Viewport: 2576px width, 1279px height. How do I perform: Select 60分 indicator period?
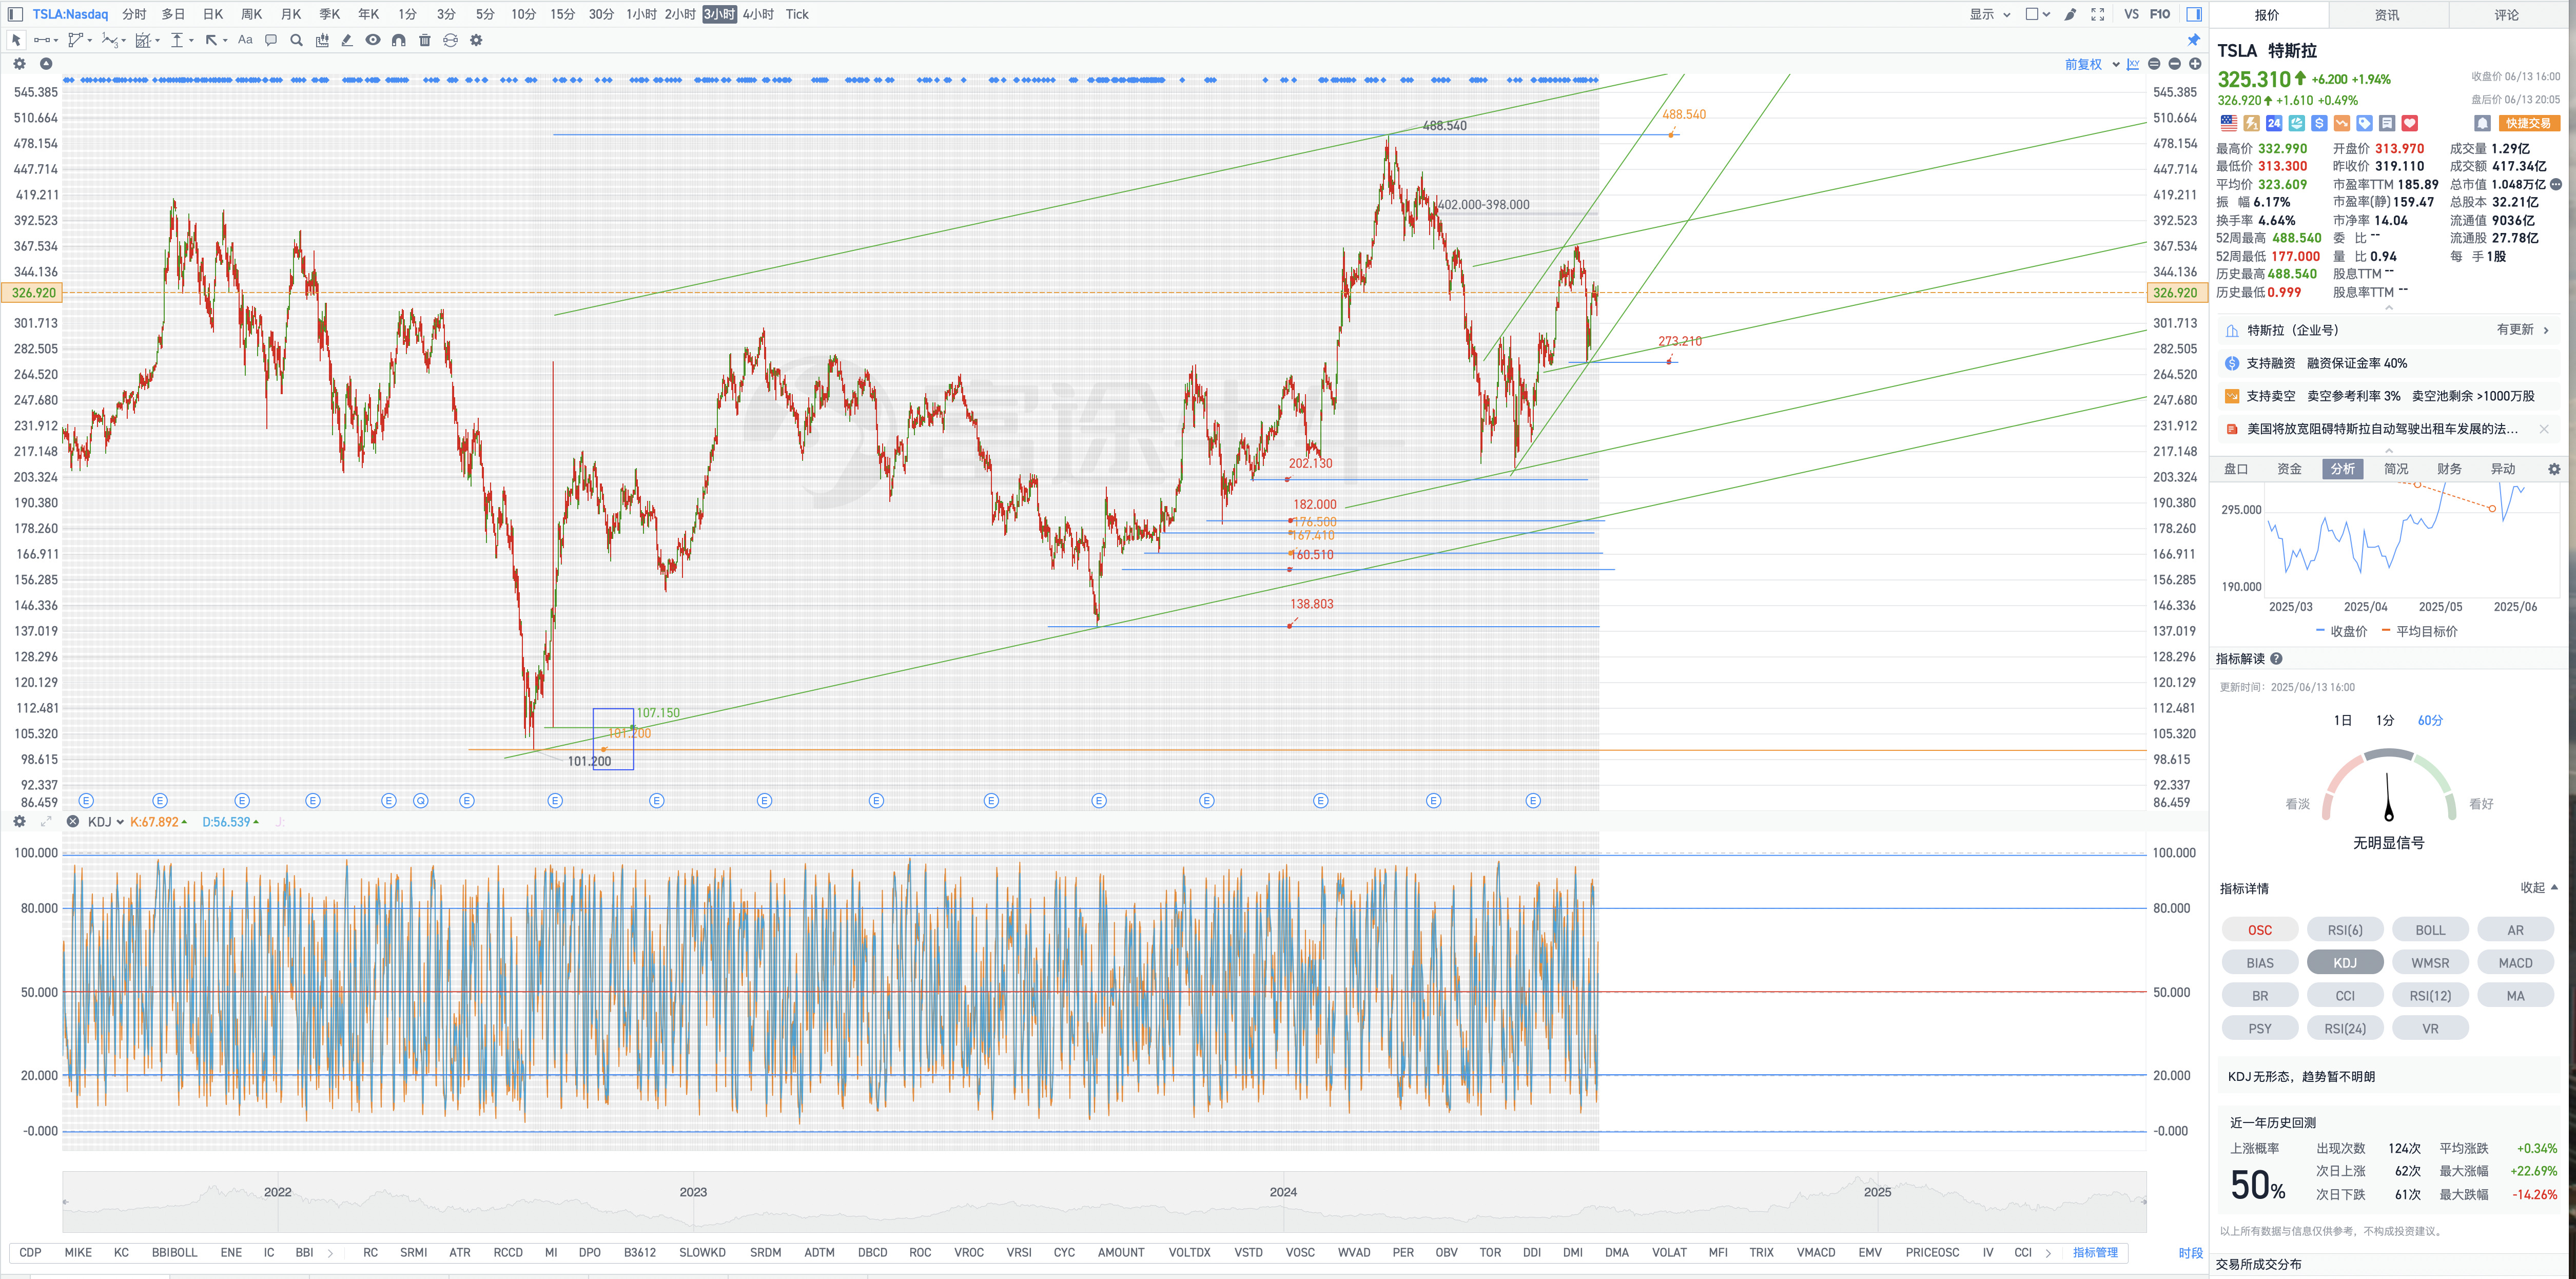click(2430, 721)
